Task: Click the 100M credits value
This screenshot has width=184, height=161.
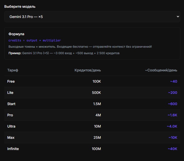Action: coord(96,149)
